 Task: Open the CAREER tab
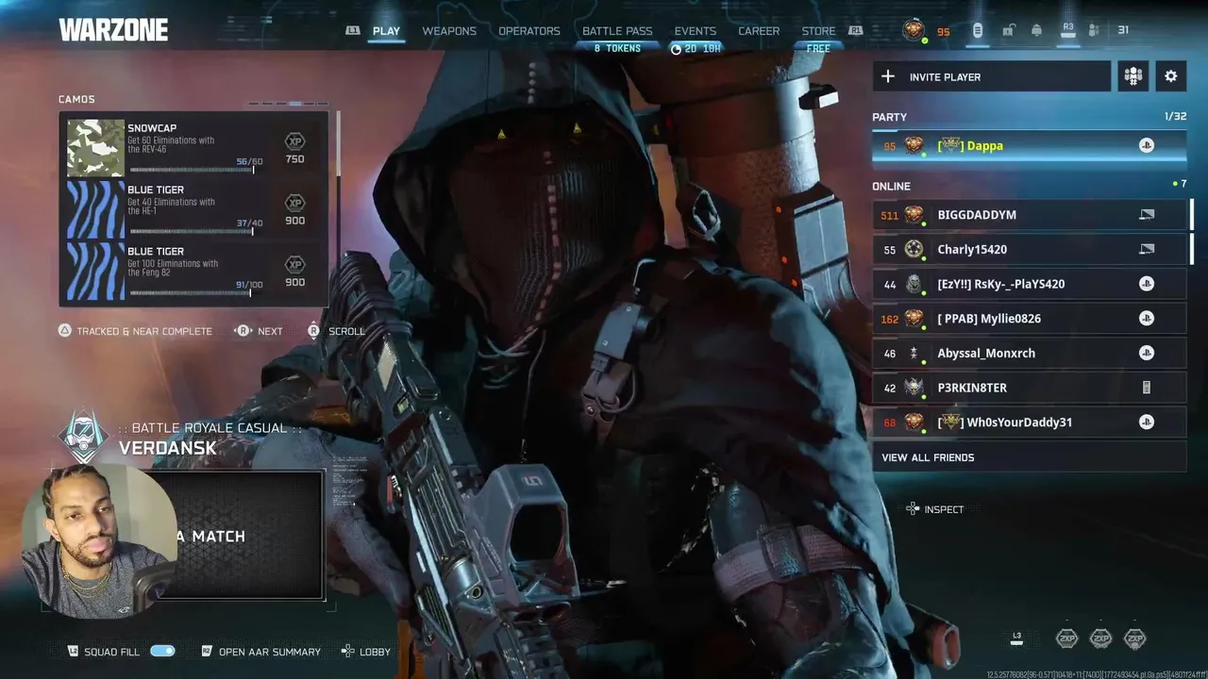point(759,31)
